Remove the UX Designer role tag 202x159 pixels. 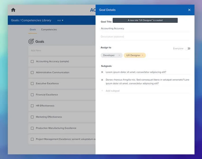143,56
